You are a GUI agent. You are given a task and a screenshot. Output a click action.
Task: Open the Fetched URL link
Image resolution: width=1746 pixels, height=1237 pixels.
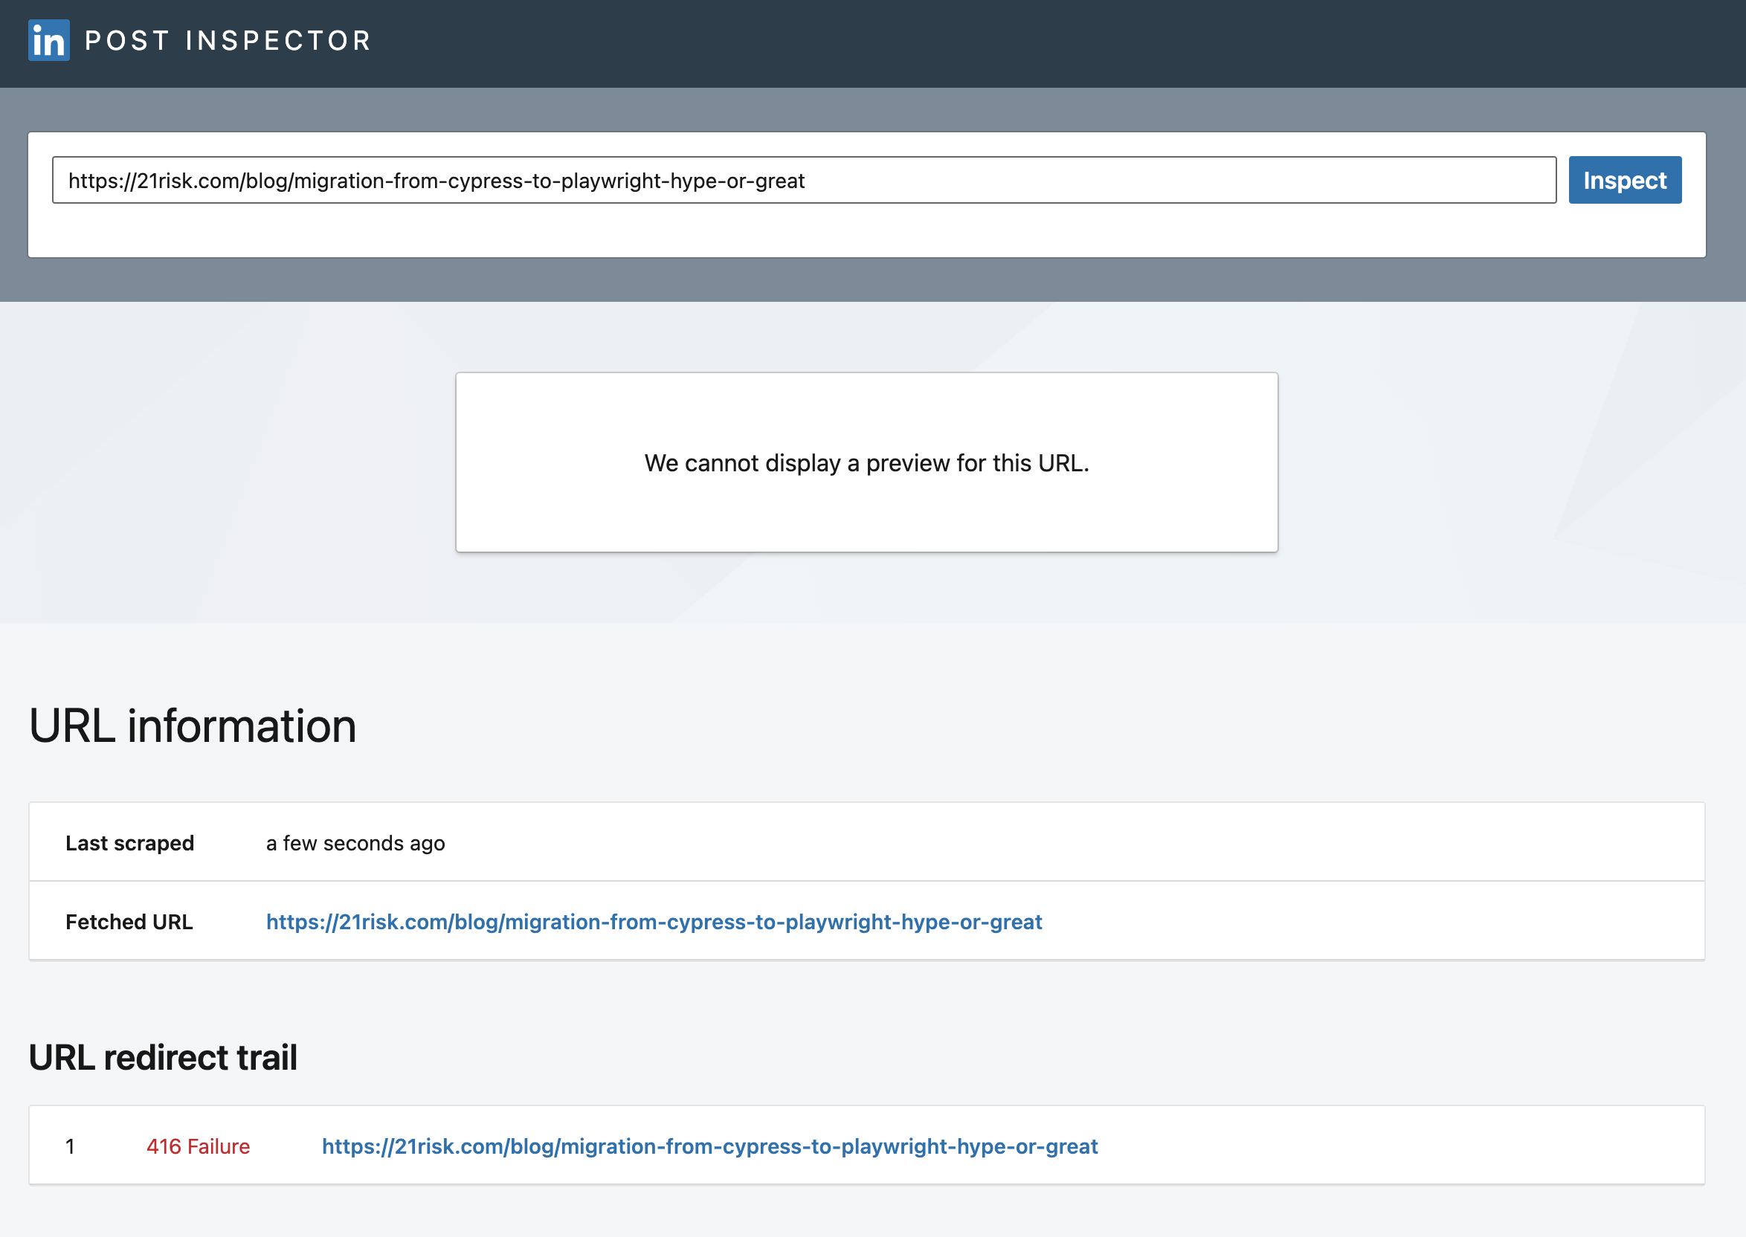click(654, 922)
